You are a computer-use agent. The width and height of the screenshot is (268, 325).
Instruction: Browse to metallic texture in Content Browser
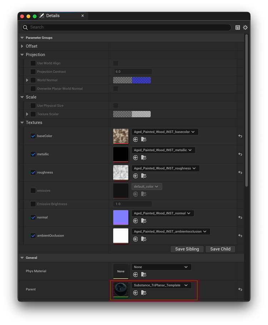point(144,158)
